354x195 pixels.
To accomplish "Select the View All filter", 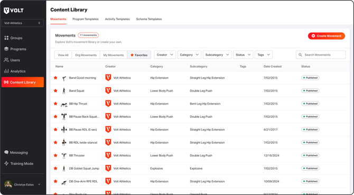I will point(63,55).
